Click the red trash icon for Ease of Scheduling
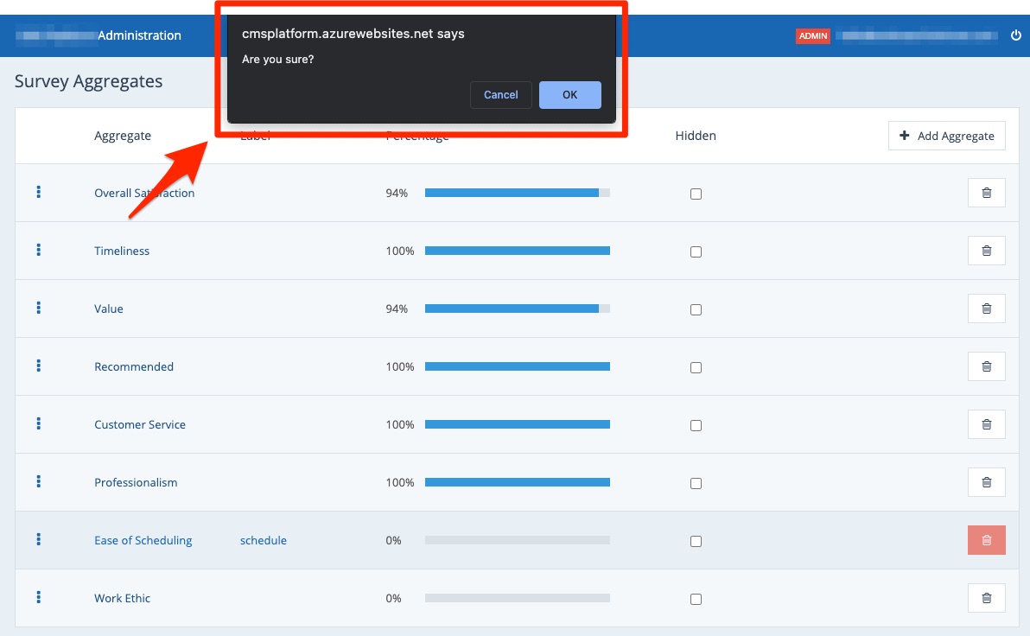 coord(986,540)
